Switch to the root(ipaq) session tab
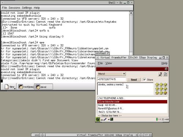This screenshot has width=183, height=137. (x=26, y=87)
